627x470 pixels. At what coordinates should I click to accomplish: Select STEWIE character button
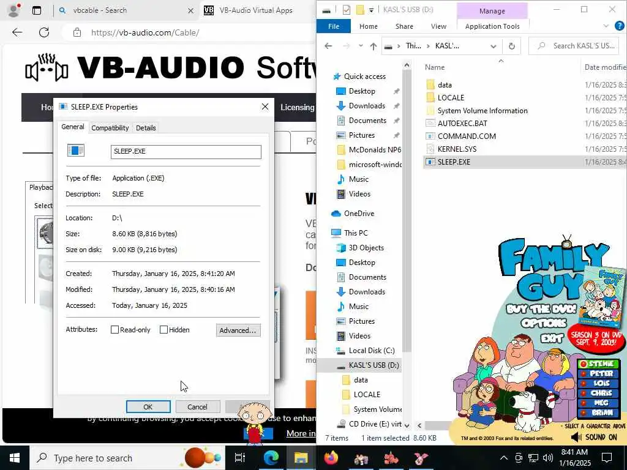(598, 364)
